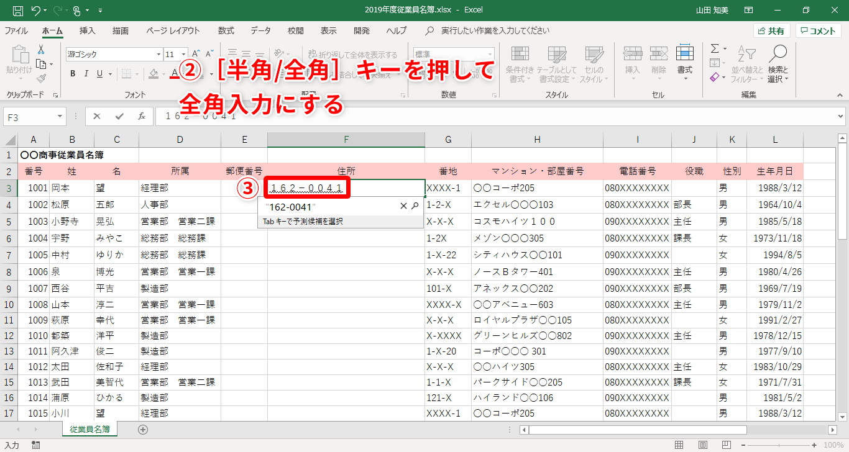The height and width of the screenshot is (452, 849).
Task: Open the font name dropdown 游ゴシック
Action: click(x=158, y=55)
